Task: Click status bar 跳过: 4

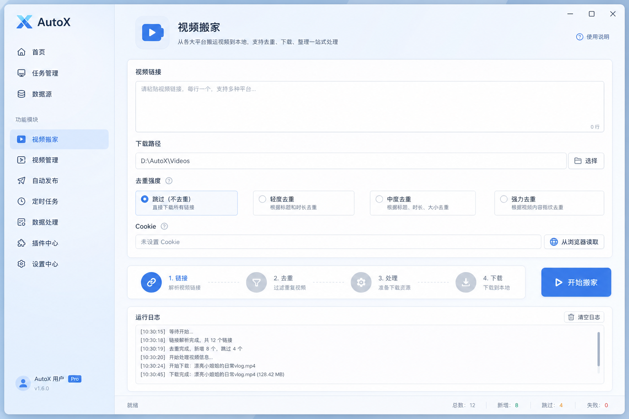Action: [x=552, y=405]
